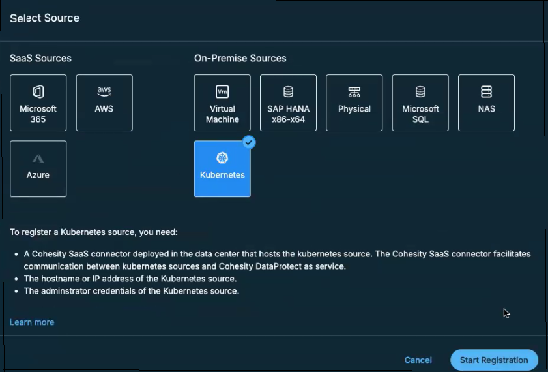Click the Kubernetes wheel icon
Image resolution: width=548 pixels, height=372 pixels.
coord(222,158)
